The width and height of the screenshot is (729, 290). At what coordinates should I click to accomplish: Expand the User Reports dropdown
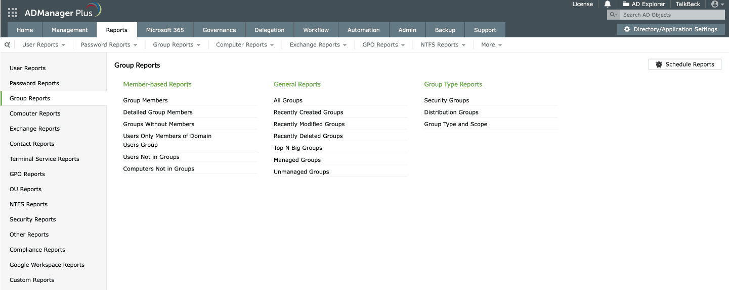[44, 45]
